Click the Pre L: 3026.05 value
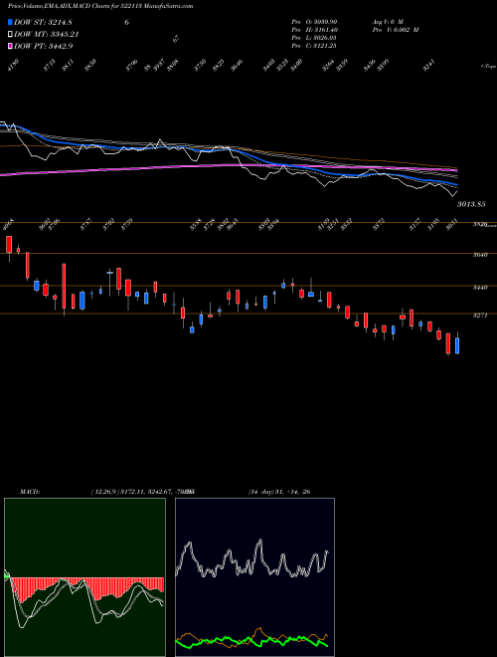Screen dimensions: 497x657 pyautogui.click(x=314, y=38)
